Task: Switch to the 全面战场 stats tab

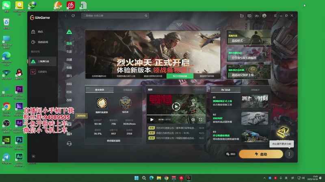Action: click(x=128, y=90)
